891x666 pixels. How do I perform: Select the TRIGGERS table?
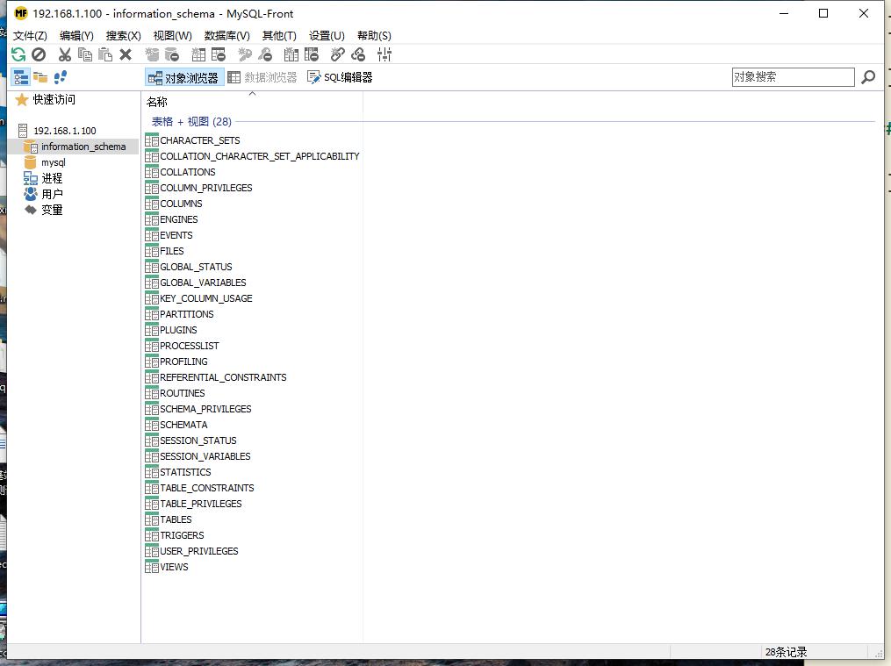point(182,535)
